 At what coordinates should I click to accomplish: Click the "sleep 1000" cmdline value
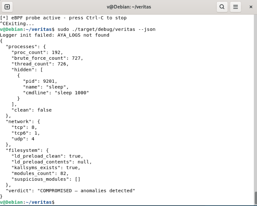point(72,93)
